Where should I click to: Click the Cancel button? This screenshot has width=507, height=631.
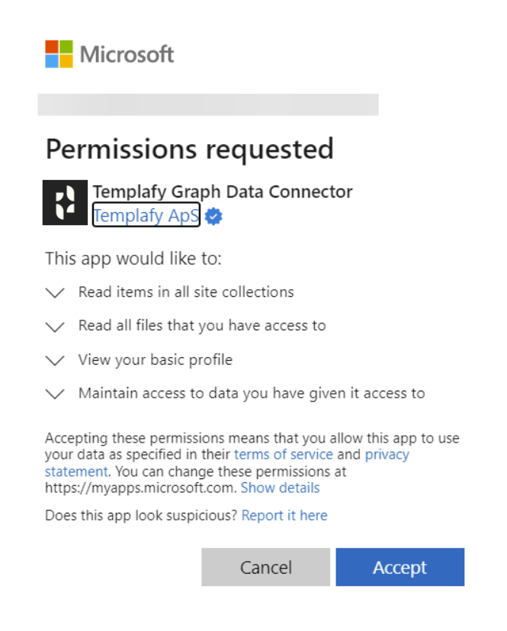coord(266,567)
